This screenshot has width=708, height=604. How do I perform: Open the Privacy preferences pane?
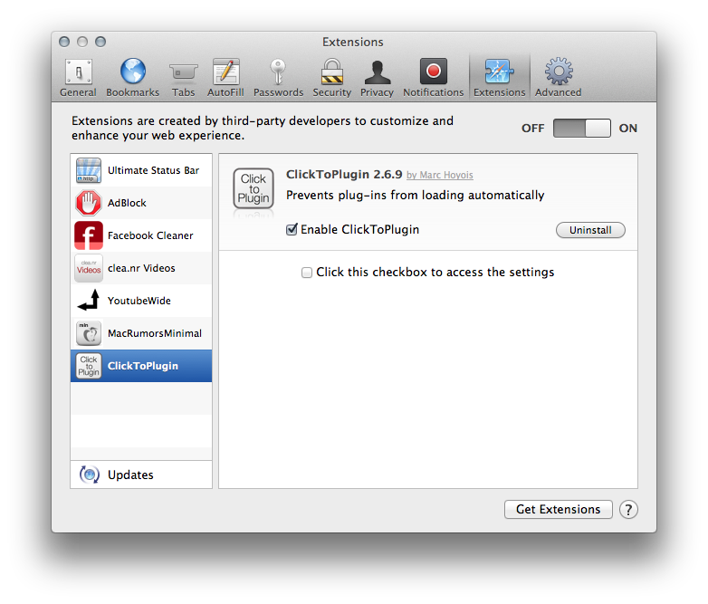377,78
